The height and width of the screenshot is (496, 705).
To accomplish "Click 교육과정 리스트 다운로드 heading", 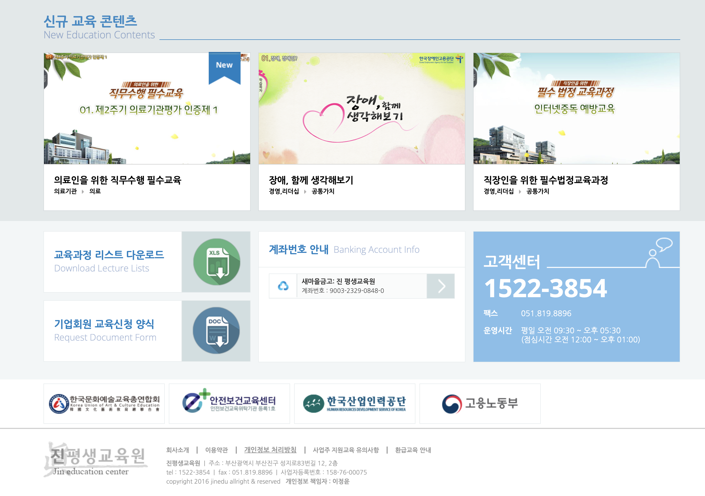I will click(x=109, y=255).
